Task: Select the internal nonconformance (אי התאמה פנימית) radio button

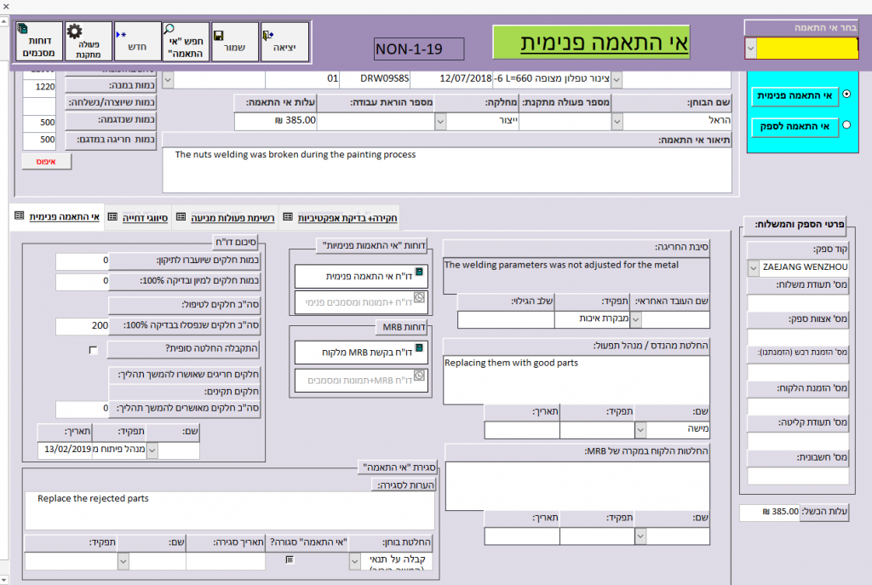Action: pos(846,96)
